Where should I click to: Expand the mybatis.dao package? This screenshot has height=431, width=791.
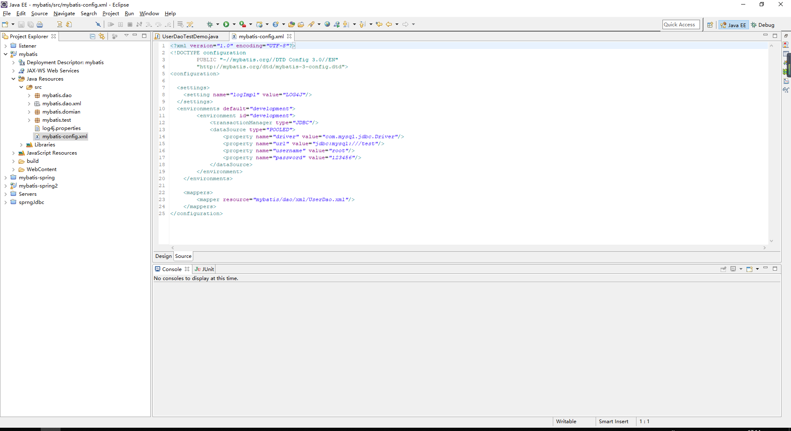click(29, 95)
